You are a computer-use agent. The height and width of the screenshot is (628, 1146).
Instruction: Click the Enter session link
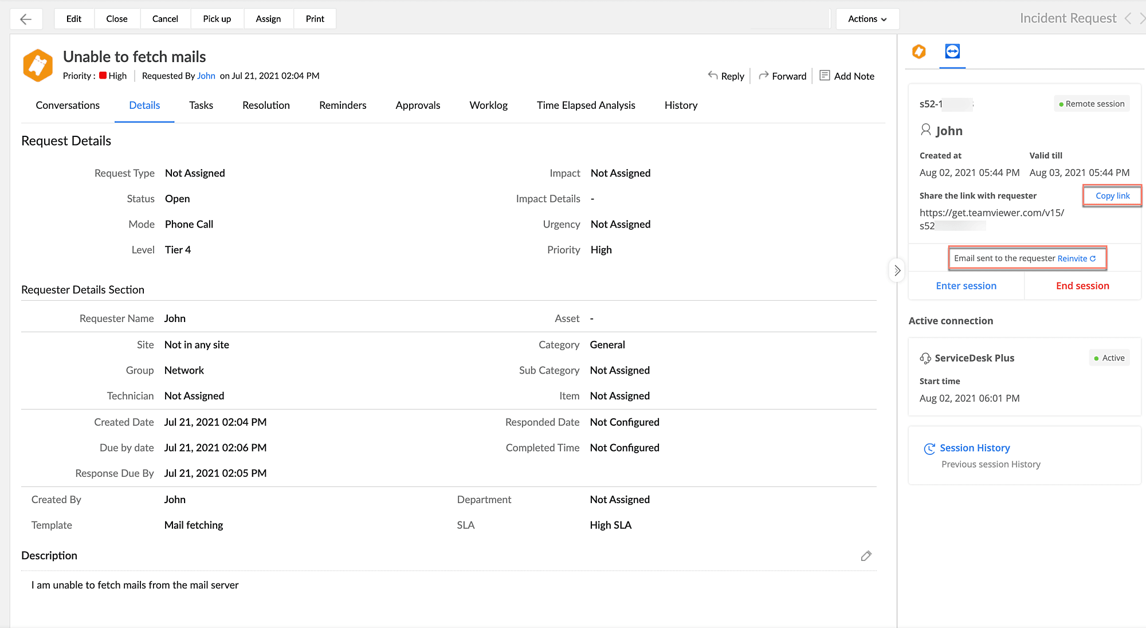pos(966,286)
